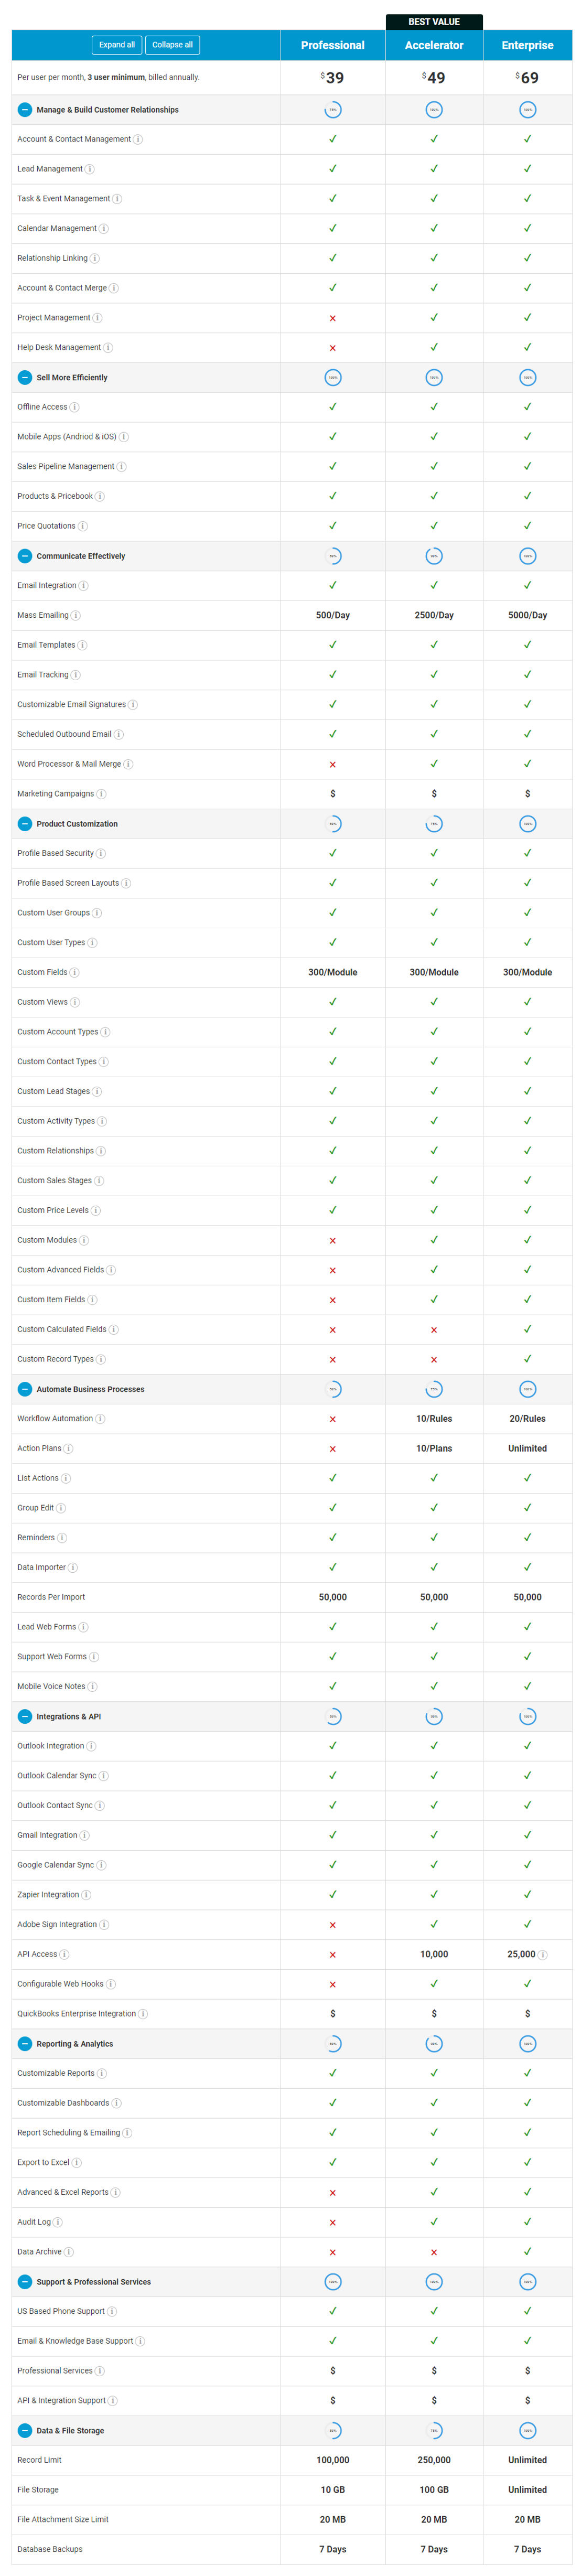This screenshot has width=581, height=2576.
Task: Select the Professional plan column header
Action: pyautogui.click(x=332, y=45)
